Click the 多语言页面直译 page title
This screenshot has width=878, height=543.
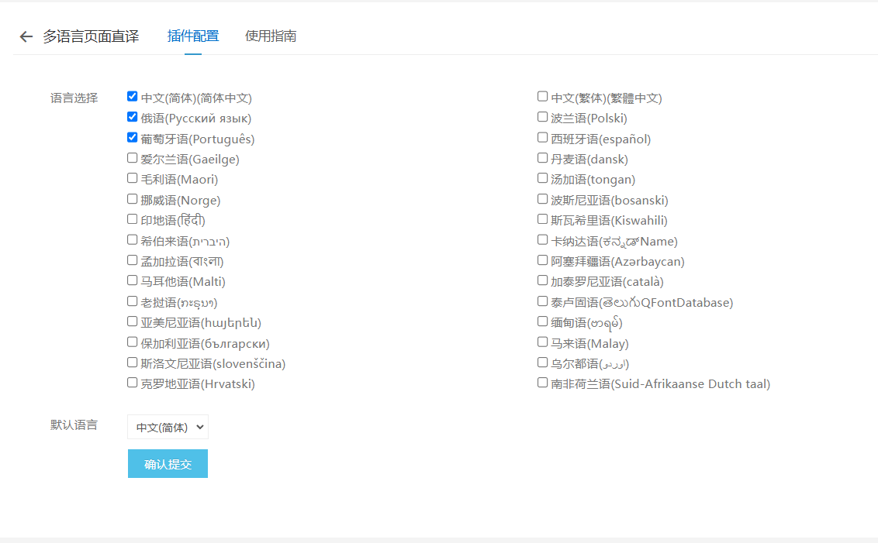pos(91,36)
